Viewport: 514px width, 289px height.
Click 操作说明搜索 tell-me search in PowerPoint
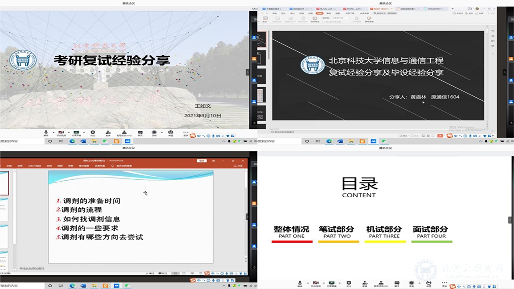(122, 166)
